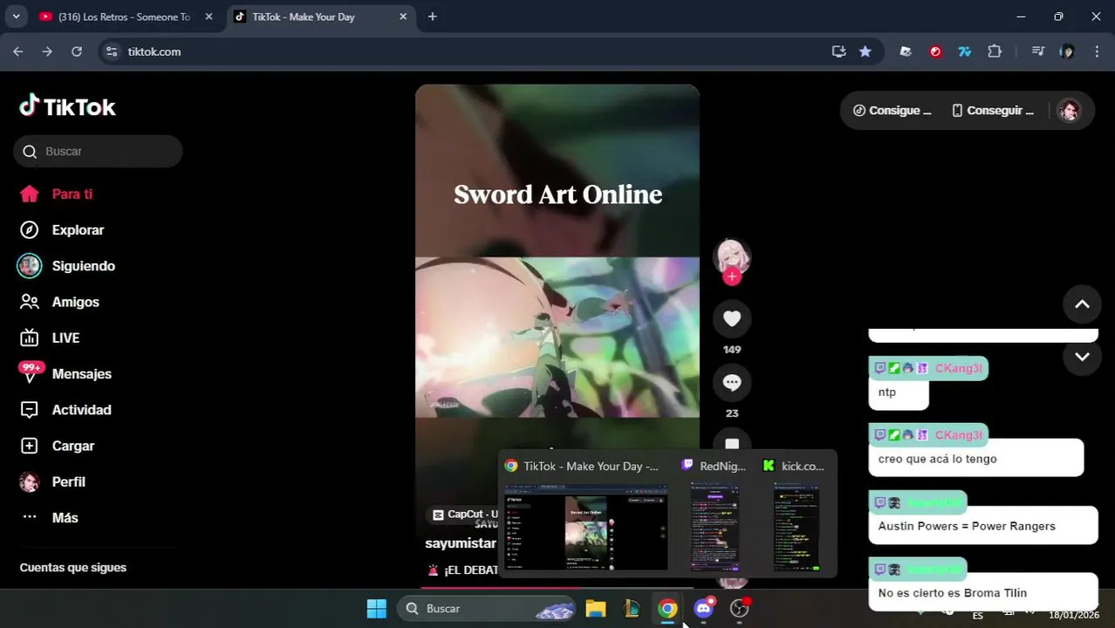
Task: Like the video with the heart icon
Action: point(732,318)
